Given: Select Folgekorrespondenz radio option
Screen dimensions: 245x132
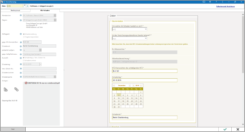Looking at the screenshot, I should 24,37.
